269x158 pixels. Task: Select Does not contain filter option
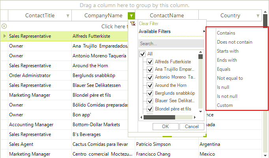(235, 42)
